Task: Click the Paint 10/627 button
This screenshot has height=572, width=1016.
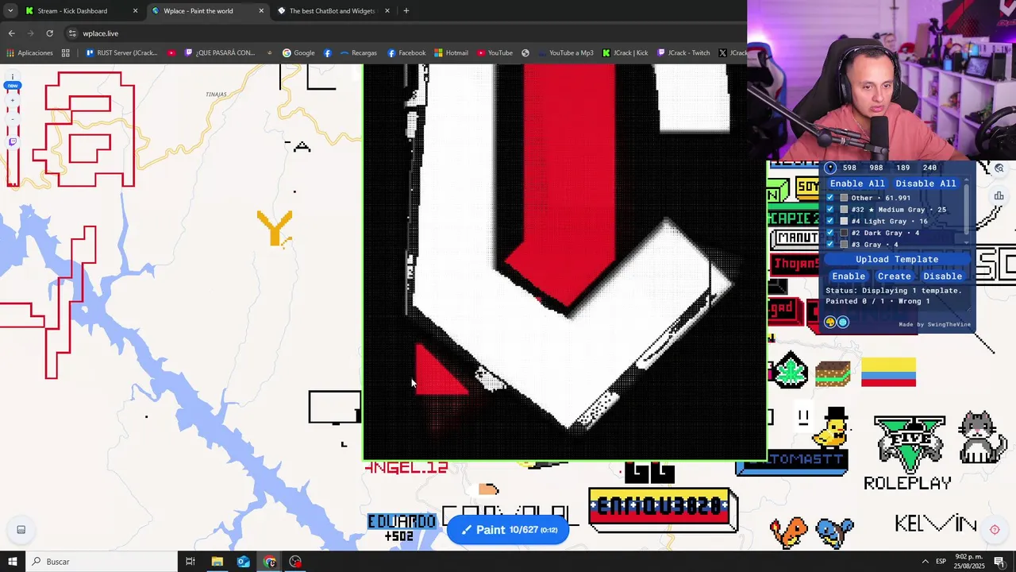Action: 508,530
